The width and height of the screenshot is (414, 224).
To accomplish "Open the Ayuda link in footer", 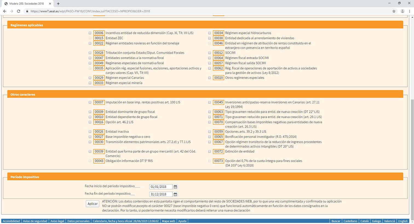I will tap(182, 221).
